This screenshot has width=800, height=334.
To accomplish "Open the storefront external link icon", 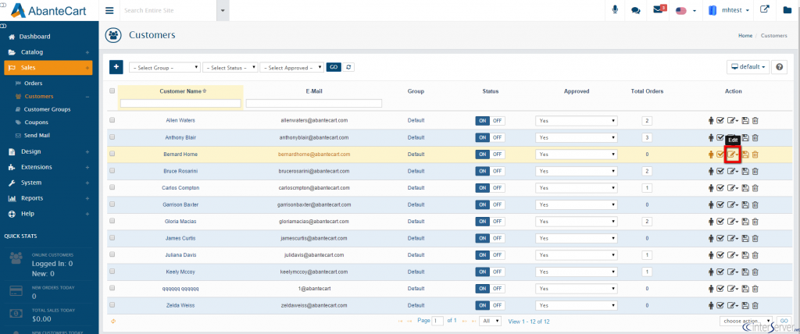I will click(764, 9).
